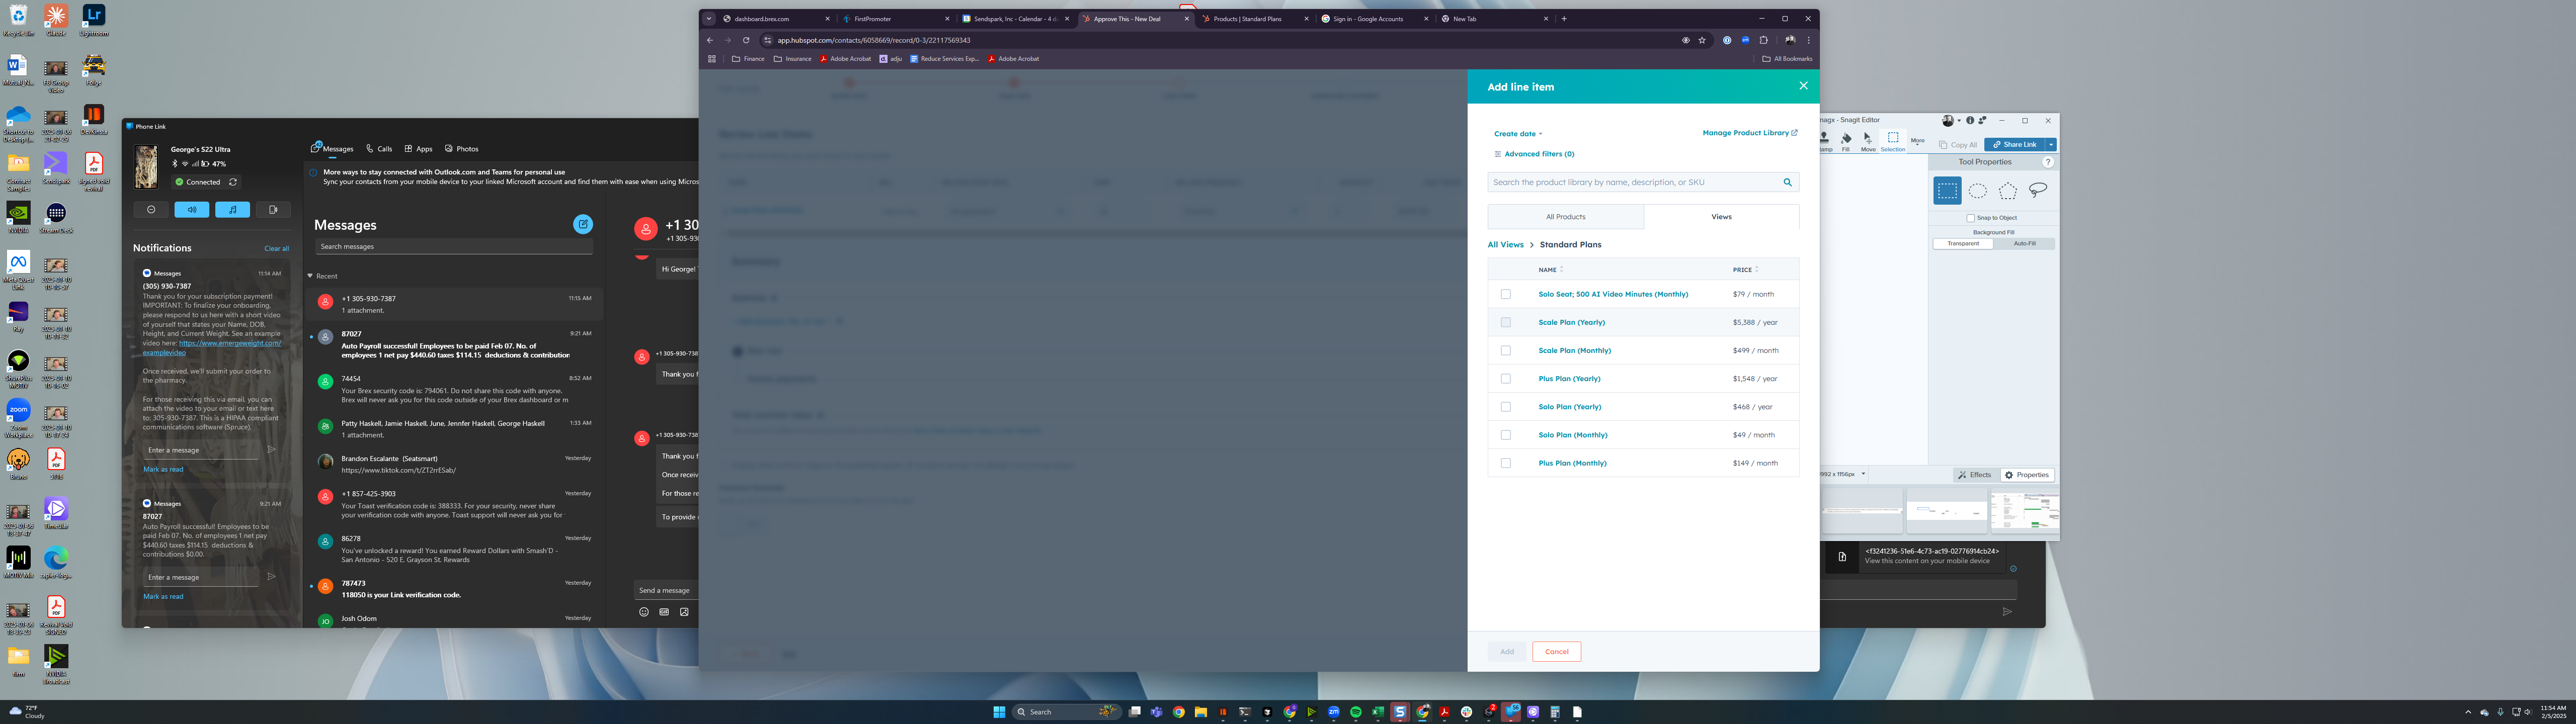The height and width of the screenshot is (724, 2576).
Task: Click the Manage Product Library link
Action: click(1749, 133)
